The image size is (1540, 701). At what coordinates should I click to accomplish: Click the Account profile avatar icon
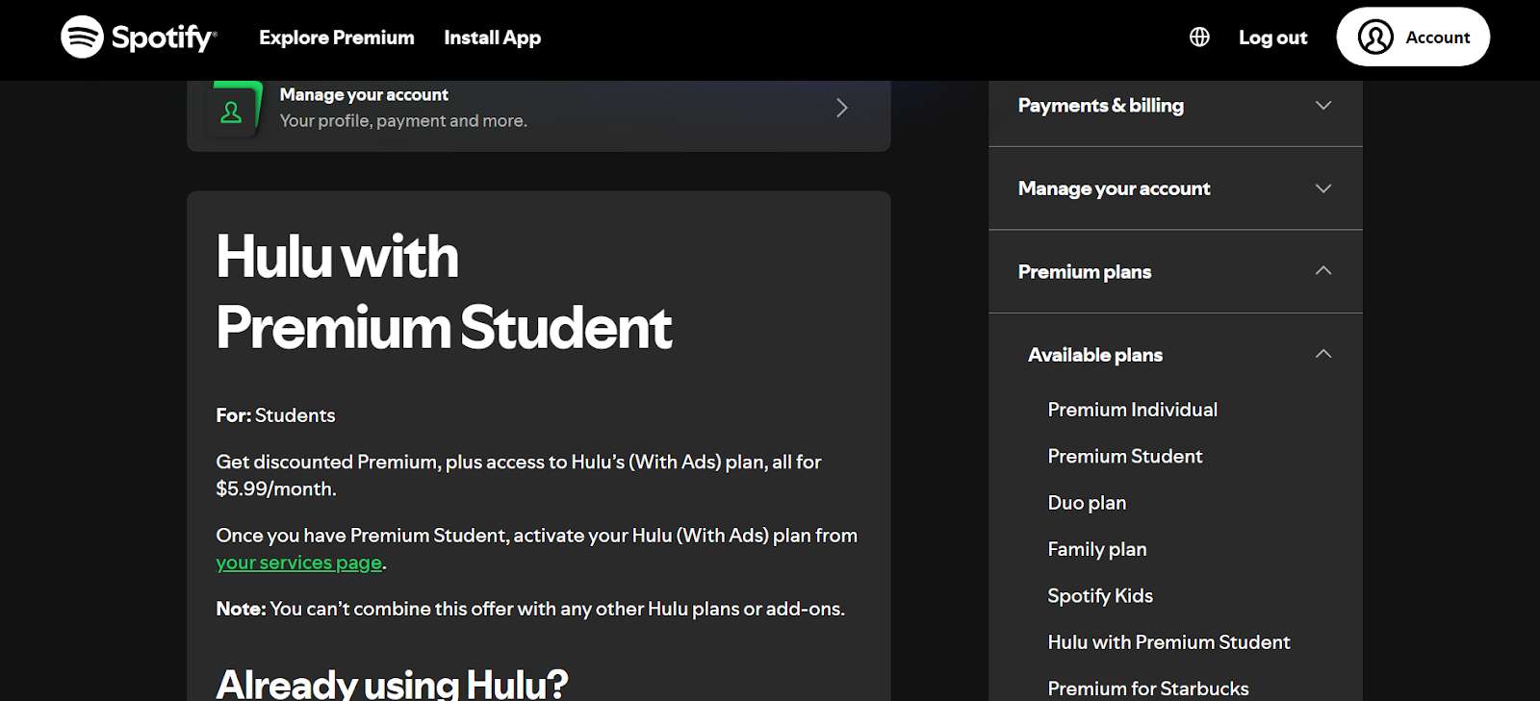pos(1375,38)
